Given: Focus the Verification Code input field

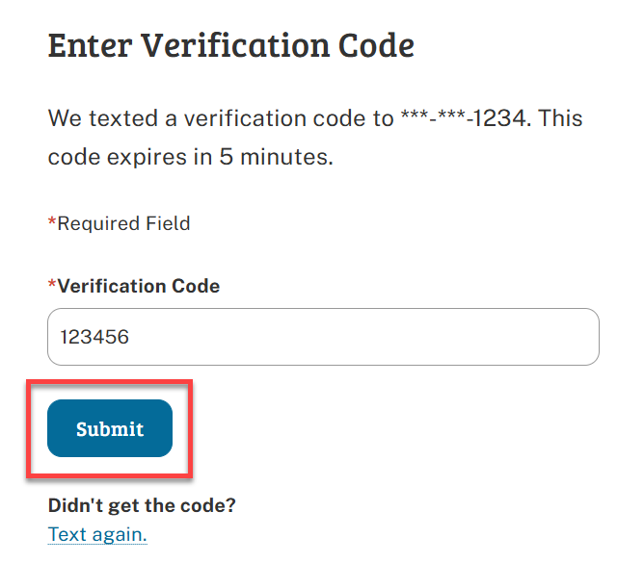Looking at the screenshot, I should [x=323, y=337].
